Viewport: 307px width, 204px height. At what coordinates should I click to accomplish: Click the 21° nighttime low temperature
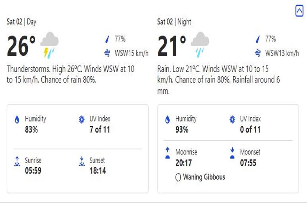172,46
